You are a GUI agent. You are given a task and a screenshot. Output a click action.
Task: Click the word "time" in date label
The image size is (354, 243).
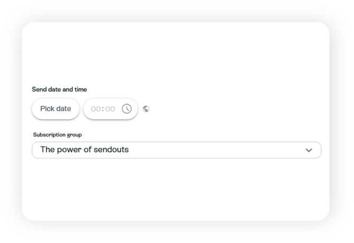coord(80,89)
